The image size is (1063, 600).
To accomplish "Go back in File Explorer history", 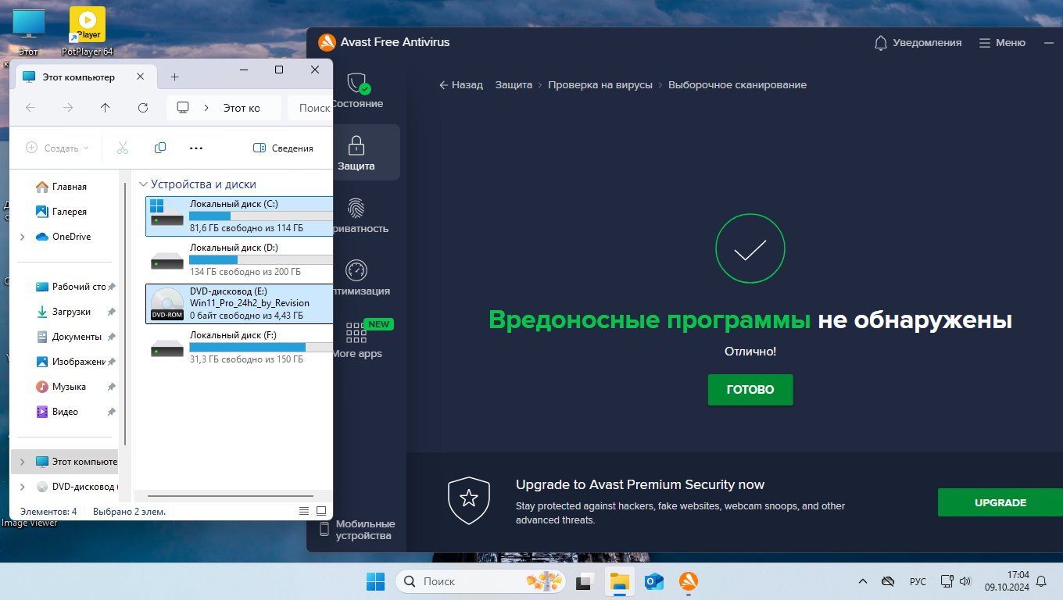I will coord(30,108).
